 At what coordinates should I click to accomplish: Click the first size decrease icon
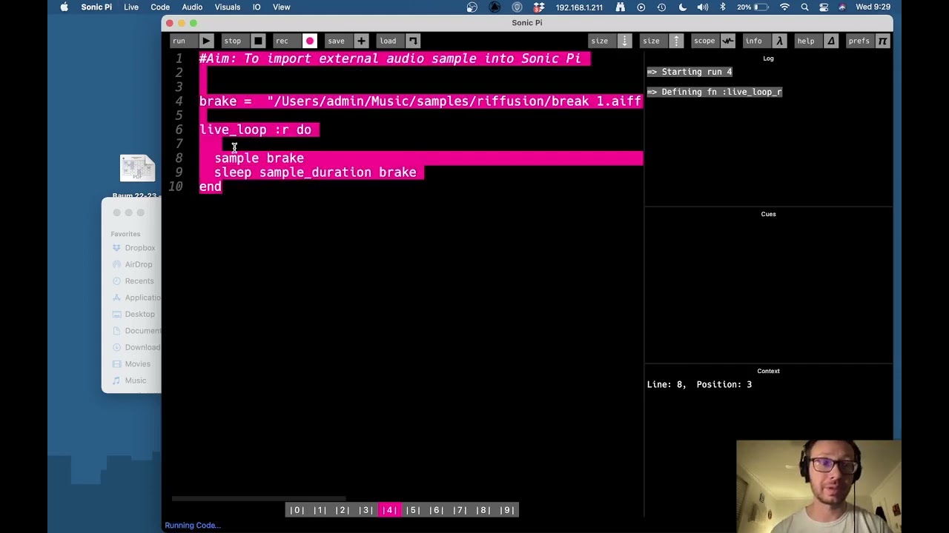point(624,41)
